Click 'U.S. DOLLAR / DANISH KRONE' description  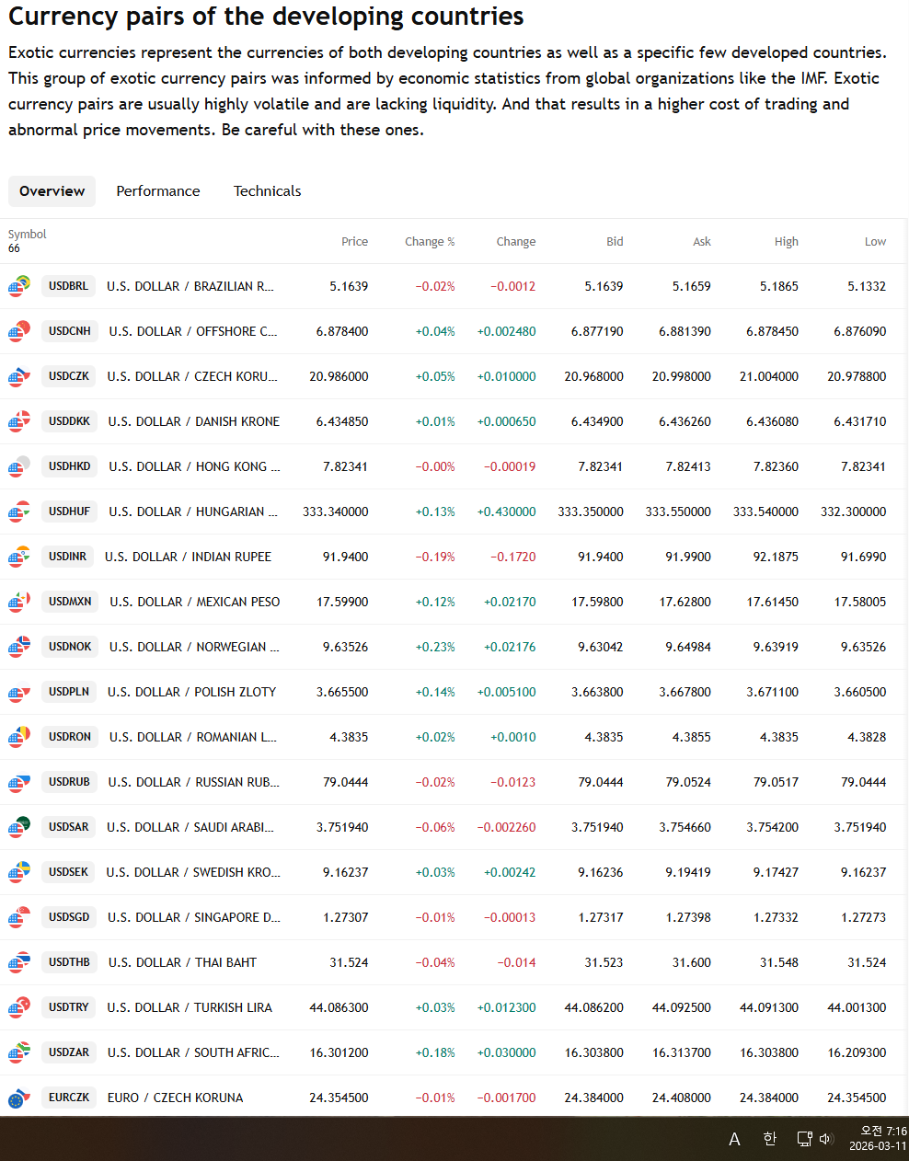tap(194, 421)
